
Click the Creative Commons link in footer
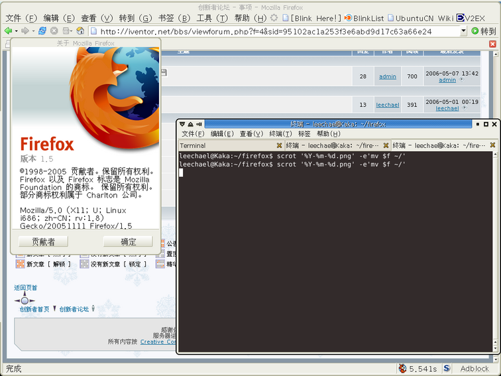click(158, 342)
